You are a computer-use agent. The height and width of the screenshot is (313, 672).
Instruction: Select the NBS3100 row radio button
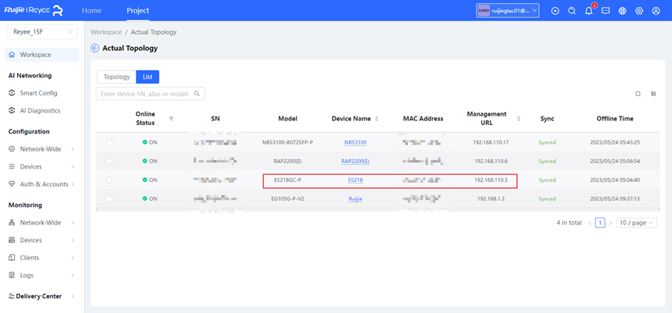pyautogui.click(x=109, y=142)
